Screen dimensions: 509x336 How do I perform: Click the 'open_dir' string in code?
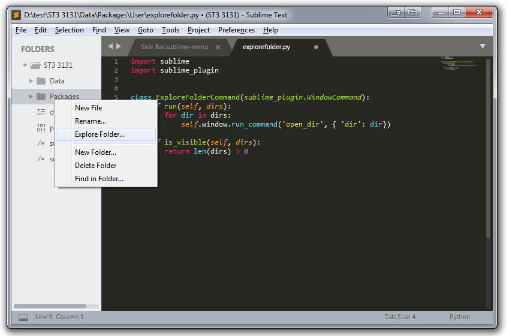click(303, 124)
